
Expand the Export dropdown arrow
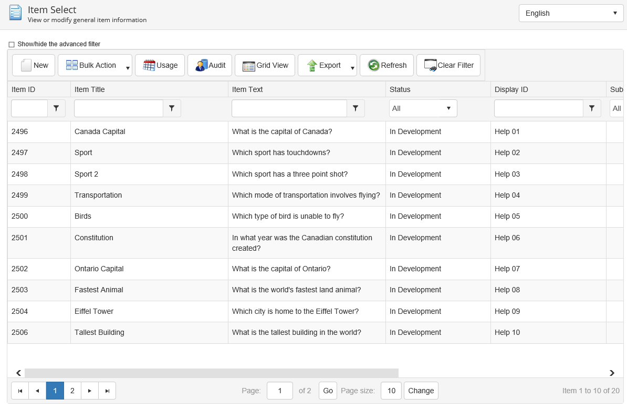point(352,68)
